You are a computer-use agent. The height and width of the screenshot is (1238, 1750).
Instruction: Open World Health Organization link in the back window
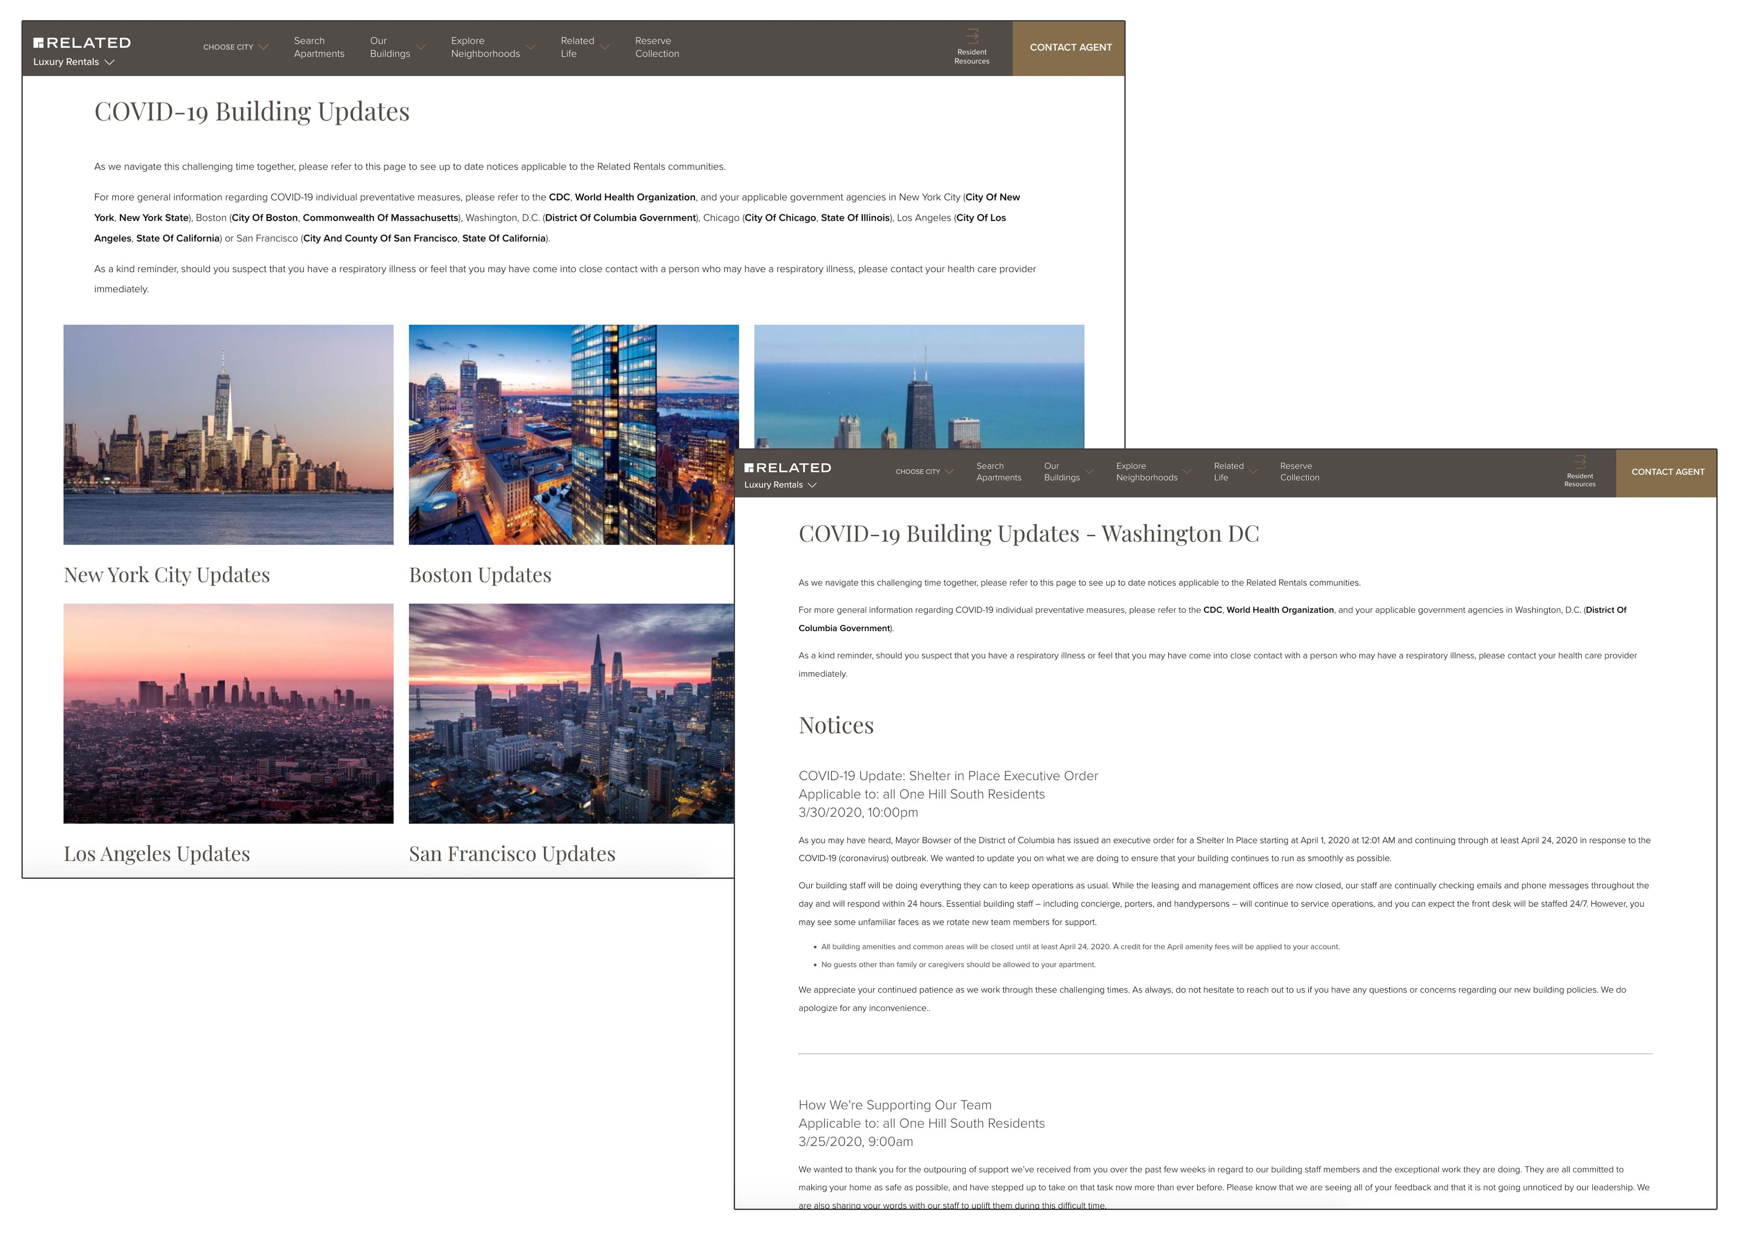click(635, 197)
